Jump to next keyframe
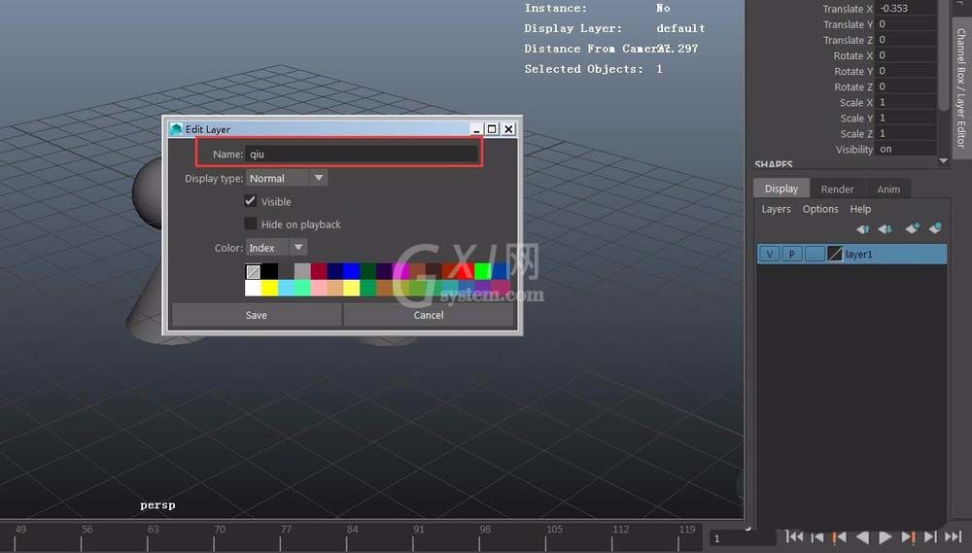Viewport: 972px width, 553px height. [908, 536]
